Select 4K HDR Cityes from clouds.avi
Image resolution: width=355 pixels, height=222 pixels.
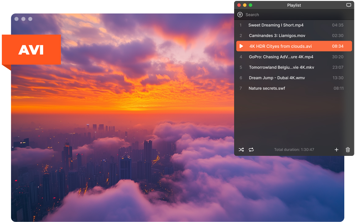coord(294,46)
